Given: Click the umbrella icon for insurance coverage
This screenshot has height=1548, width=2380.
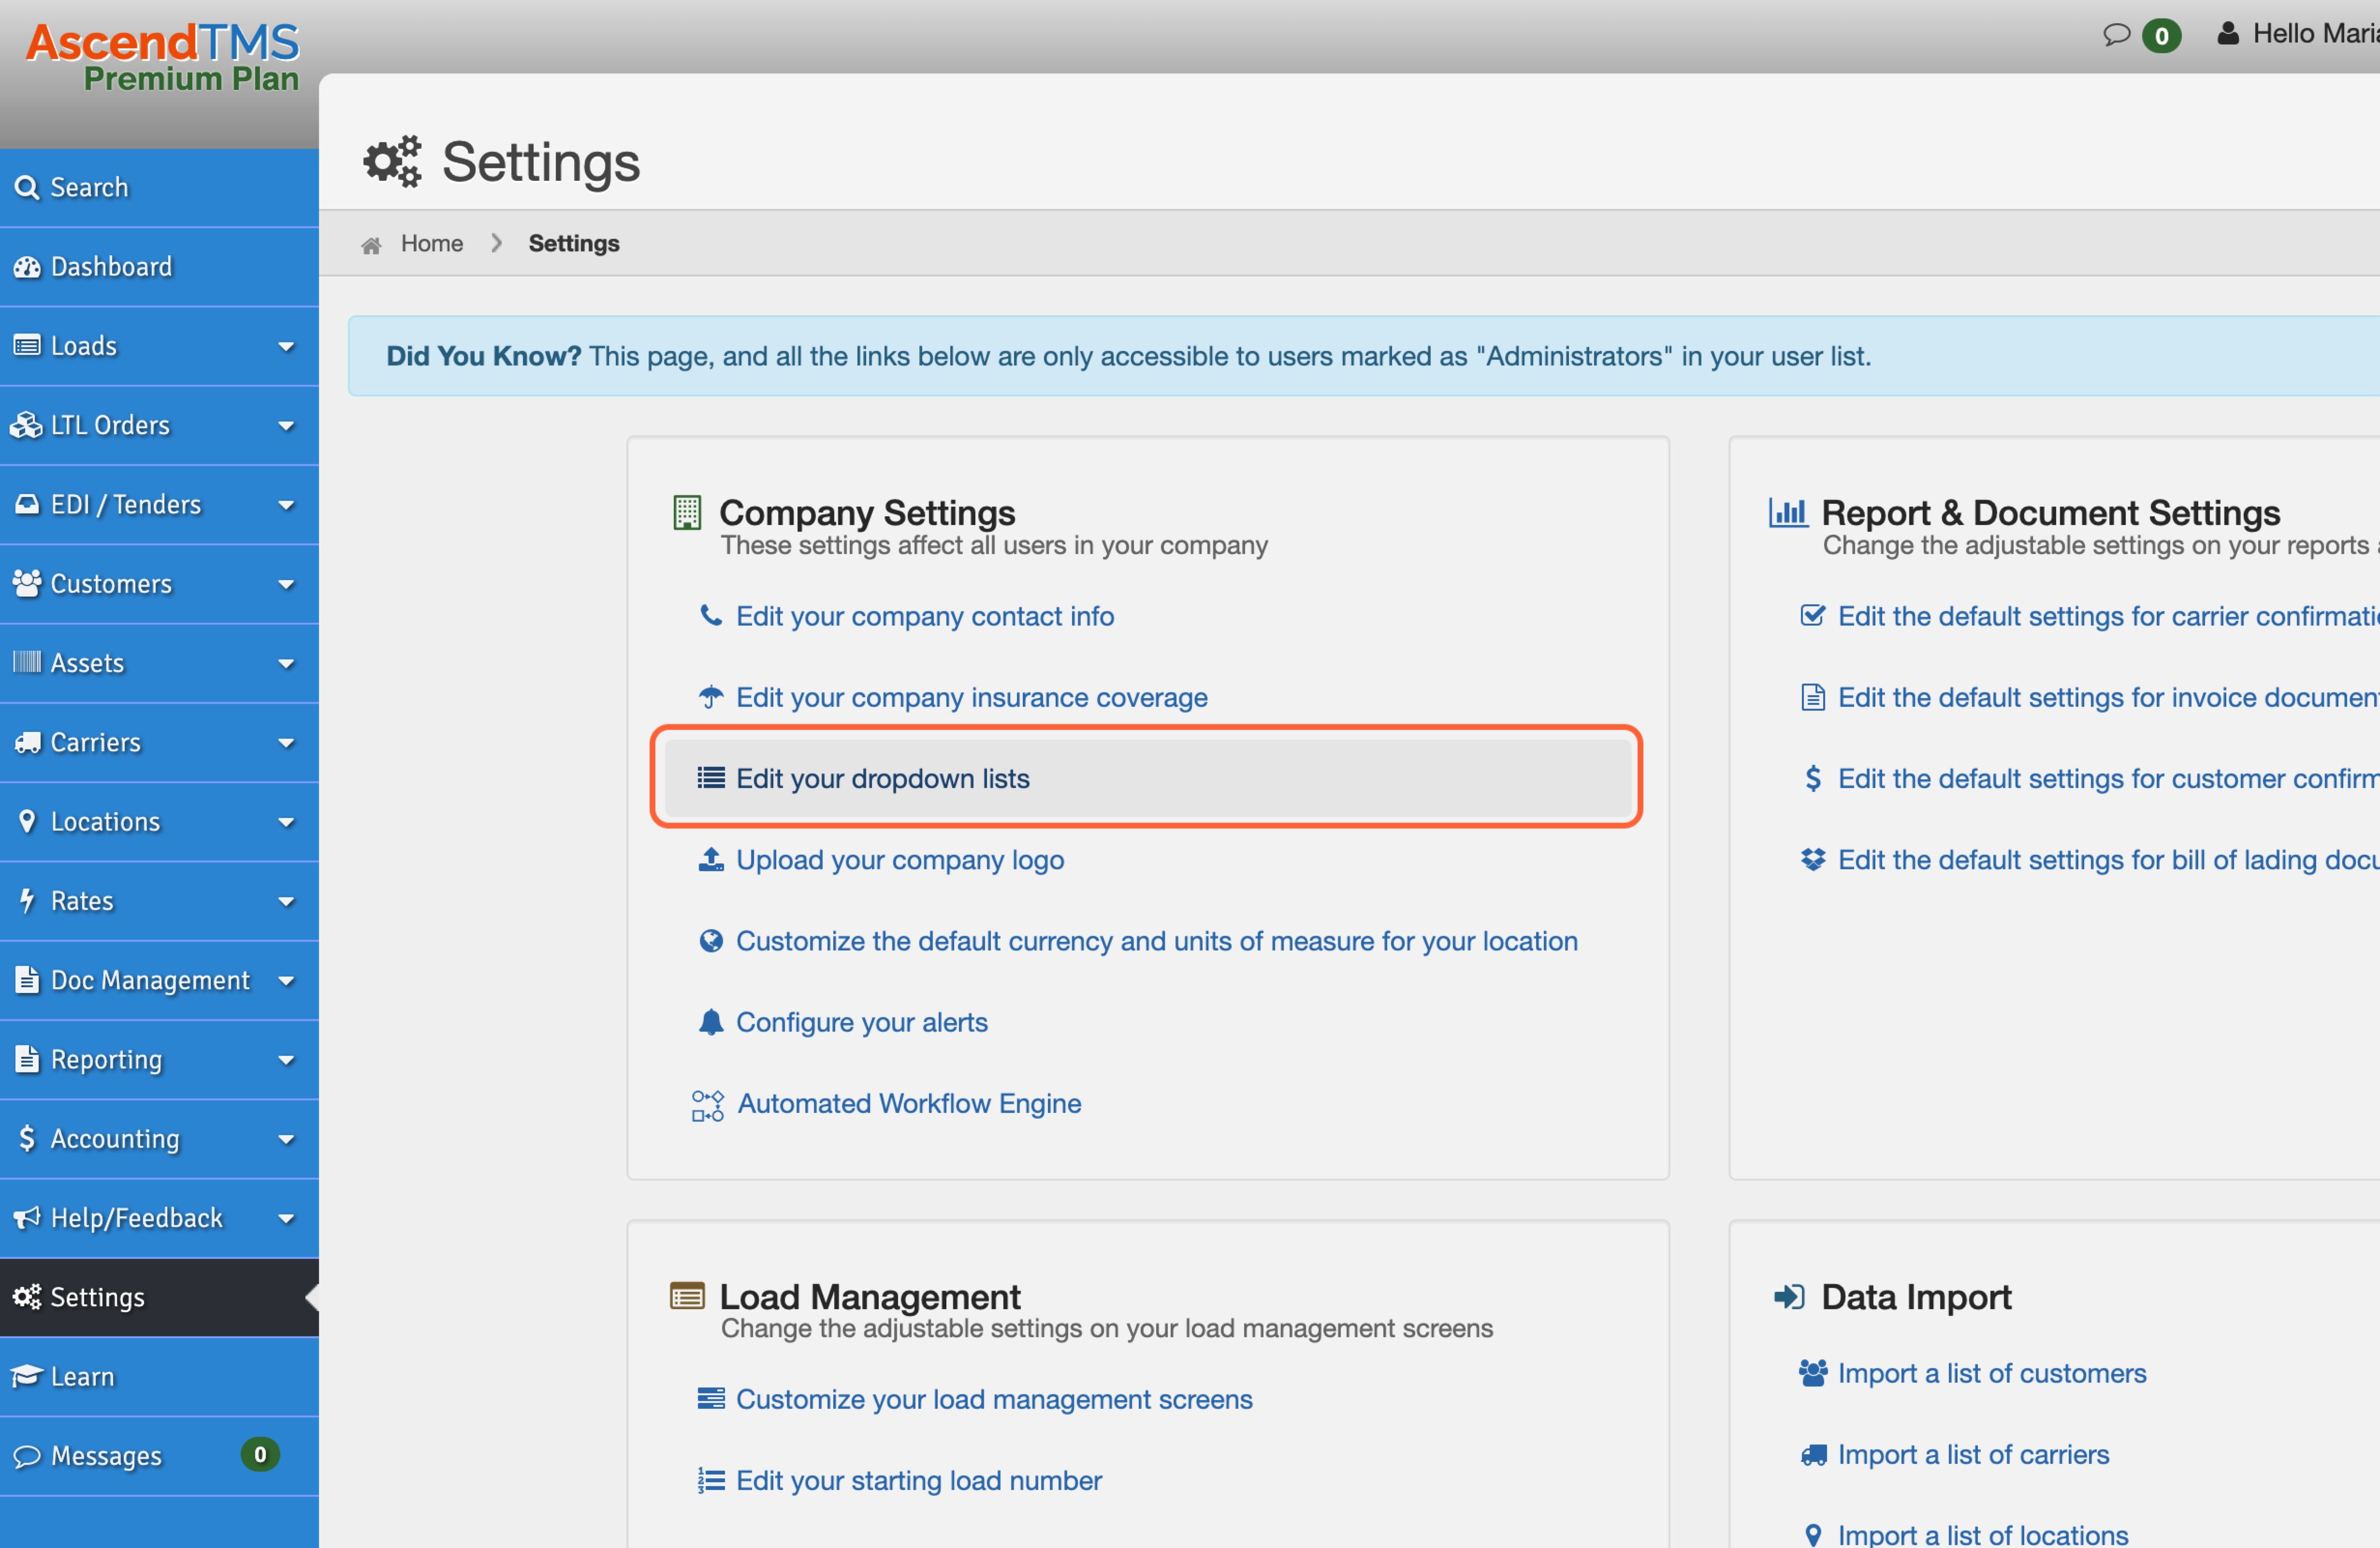Looking at the screenshot, I should [x=710, y=696].
